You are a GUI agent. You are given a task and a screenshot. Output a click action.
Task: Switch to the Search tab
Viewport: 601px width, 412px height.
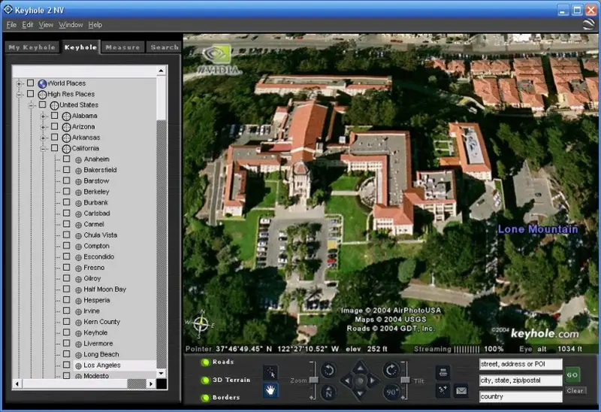point(165,47)
